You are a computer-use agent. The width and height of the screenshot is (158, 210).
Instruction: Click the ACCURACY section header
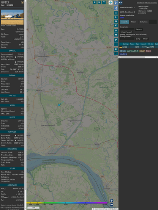coord(12,185)
